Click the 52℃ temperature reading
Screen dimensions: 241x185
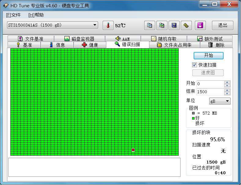tap(120, 25)
